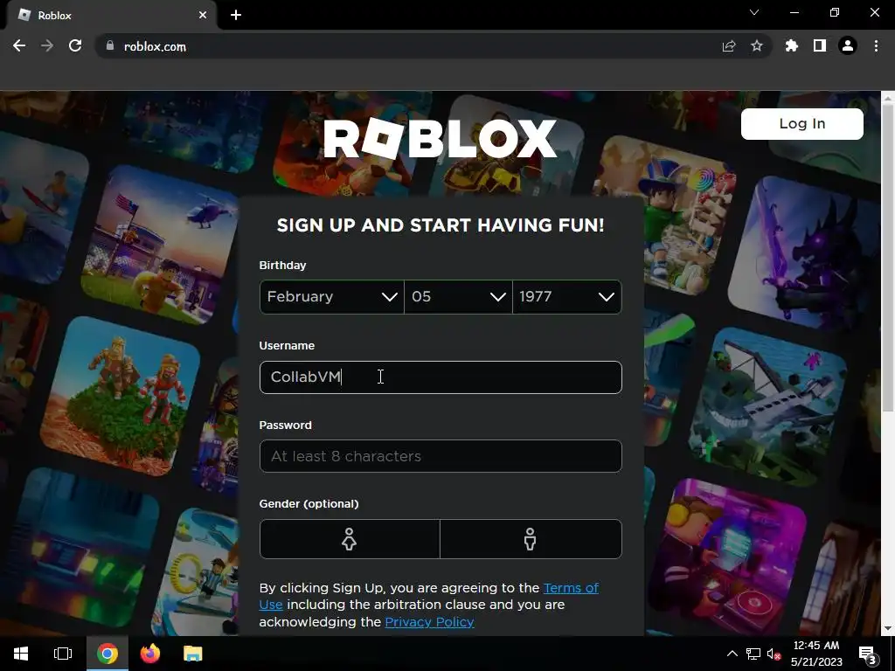Open a new browser tab
The image size is (895, 671).
coord(236,16)
